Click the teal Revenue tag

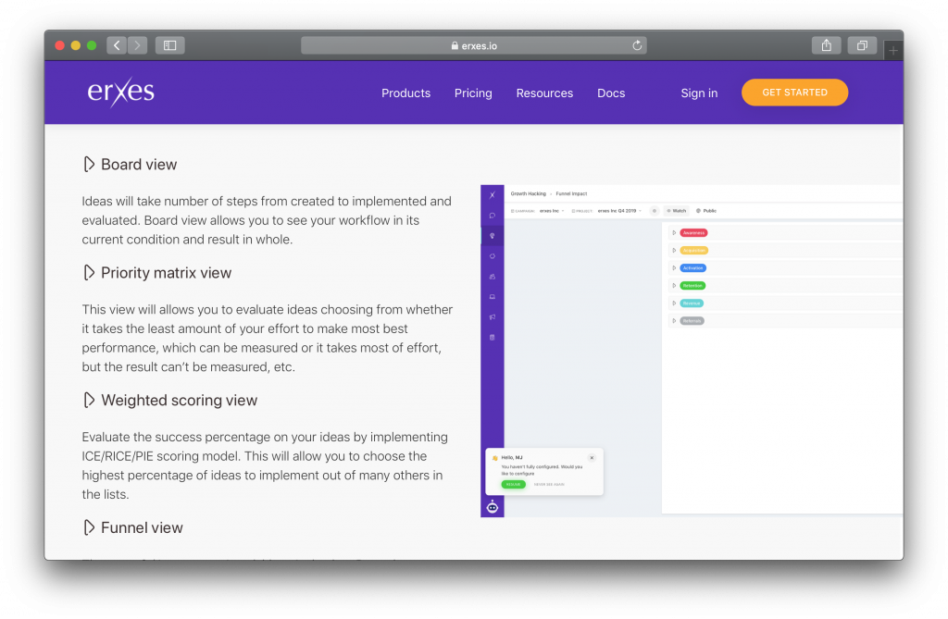tap(692, 303)
